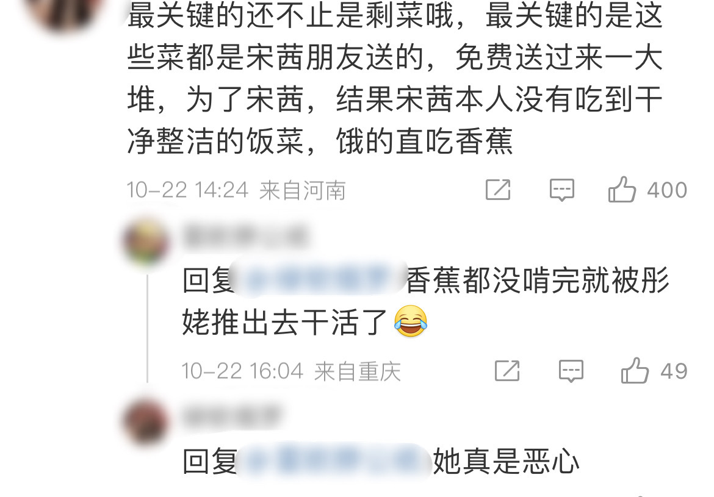Image resolution: width=714 pixels, height=497 pixels.
Task: Tap the 400 like count
Action: [x=667, y=190]
